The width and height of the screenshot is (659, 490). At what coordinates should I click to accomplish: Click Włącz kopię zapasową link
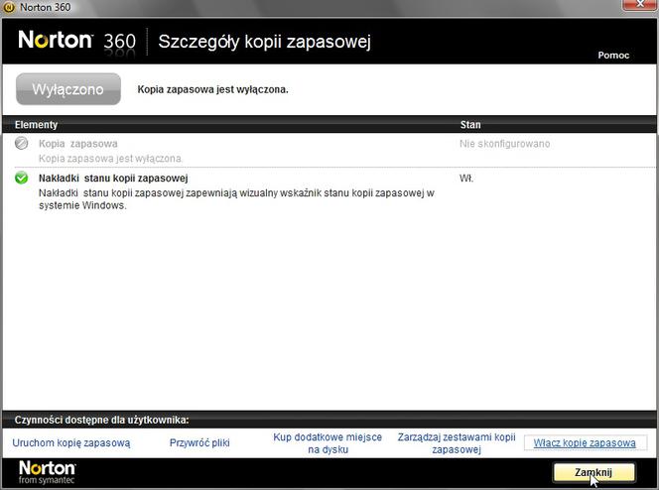(x=585, y=443)
